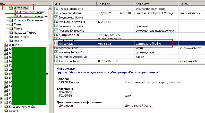This screenshot has width=205, height=113.
Task: Click the card icon beside Белоусова Дарья
Action: pos(56,13)
